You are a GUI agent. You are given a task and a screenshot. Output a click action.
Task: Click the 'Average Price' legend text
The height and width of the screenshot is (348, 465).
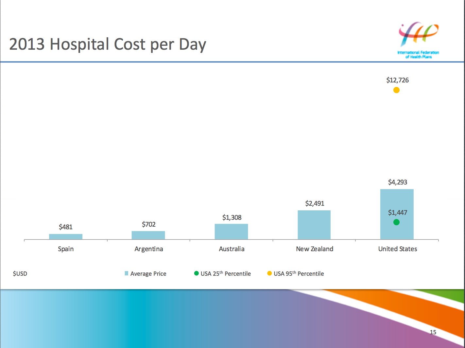point(148,274)
